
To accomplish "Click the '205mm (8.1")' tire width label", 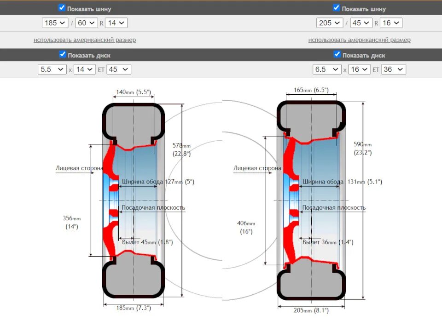I will 311,310.
